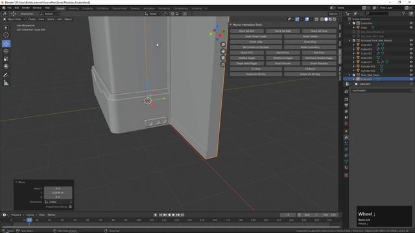Select the Select Box tool
415x233 pixels.
point(6,28)
